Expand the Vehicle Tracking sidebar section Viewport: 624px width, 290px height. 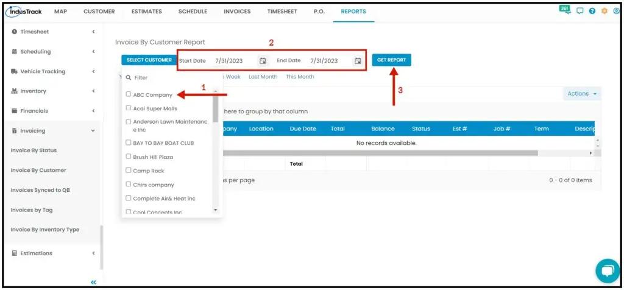[x=93, y=72]
